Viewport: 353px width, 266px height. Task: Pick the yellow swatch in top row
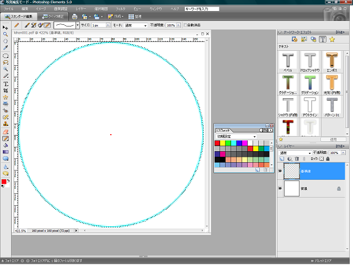coord(223,143)
